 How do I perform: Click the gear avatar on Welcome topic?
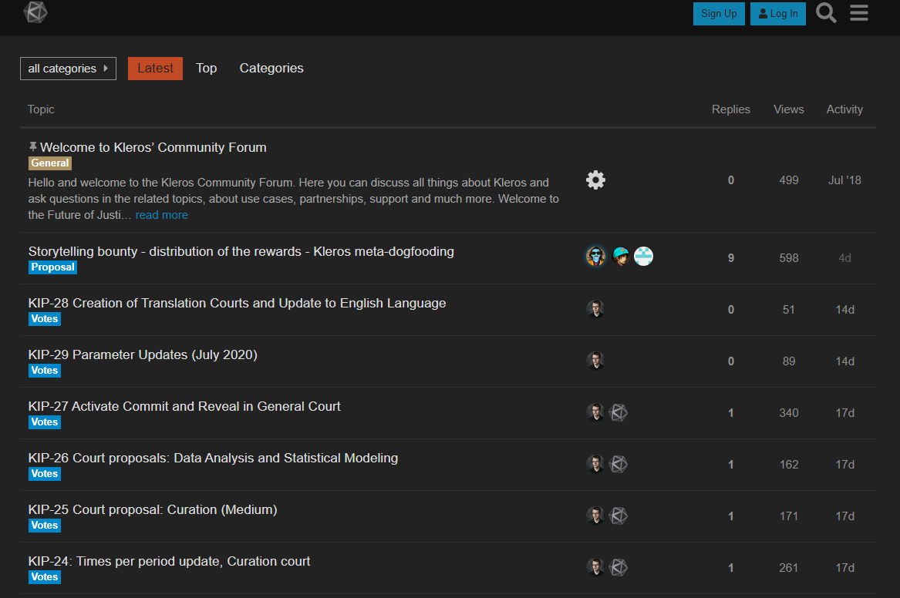(596, 180)
